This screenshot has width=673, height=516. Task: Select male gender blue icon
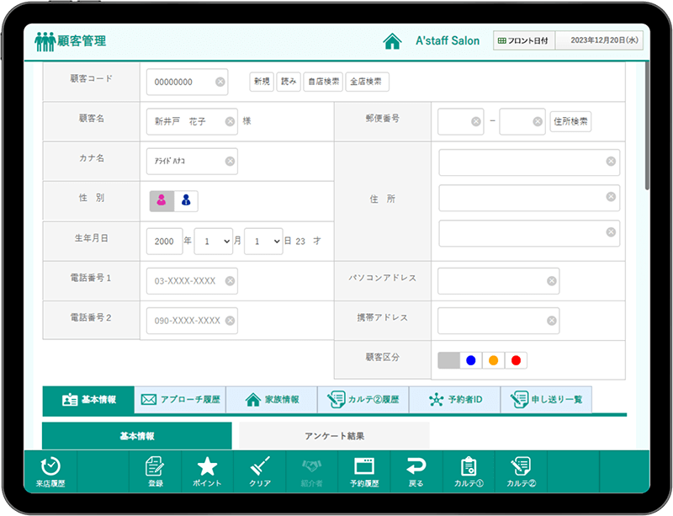click(x=186, y=200)
